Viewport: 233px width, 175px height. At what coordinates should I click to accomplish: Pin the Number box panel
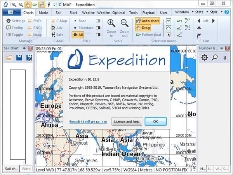point(222,48)
